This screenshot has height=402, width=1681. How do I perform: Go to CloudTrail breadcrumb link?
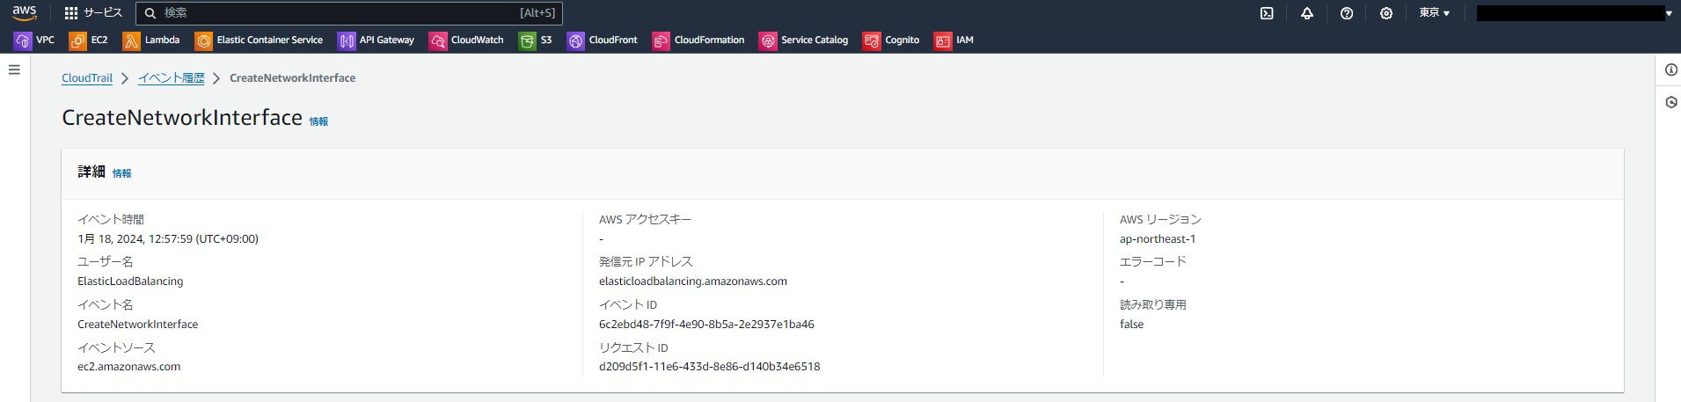pyautogui.click(x=87, y=78)
